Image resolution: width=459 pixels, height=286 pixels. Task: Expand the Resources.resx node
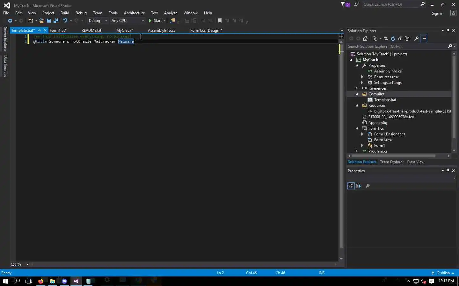click(x=362, y=77)
